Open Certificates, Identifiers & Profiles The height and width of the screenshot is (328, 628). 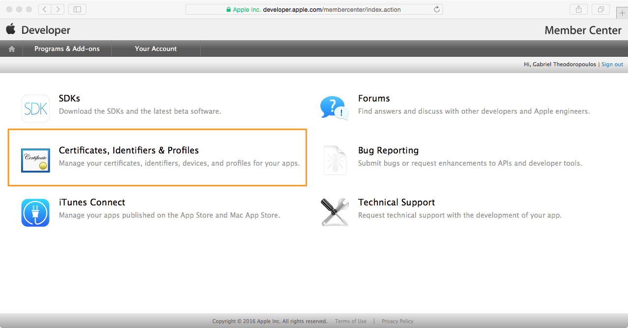[x=129, y=150]
